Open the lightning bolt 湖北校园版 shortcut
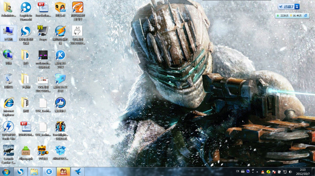 click(x=60, y=35)
